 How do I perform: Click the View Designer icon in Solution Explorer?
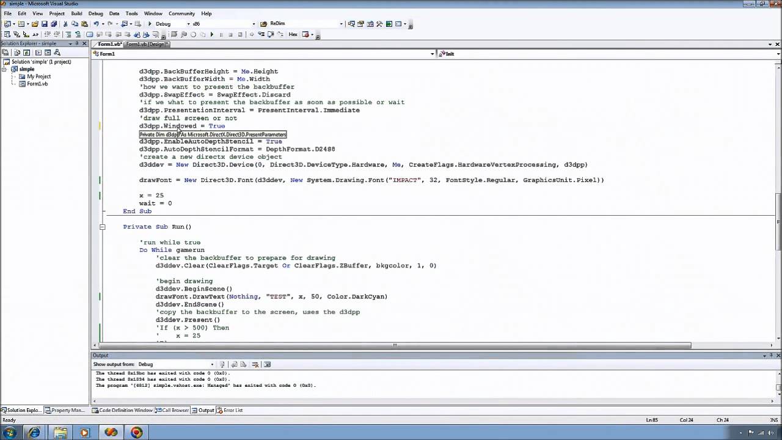coord(48,53)
